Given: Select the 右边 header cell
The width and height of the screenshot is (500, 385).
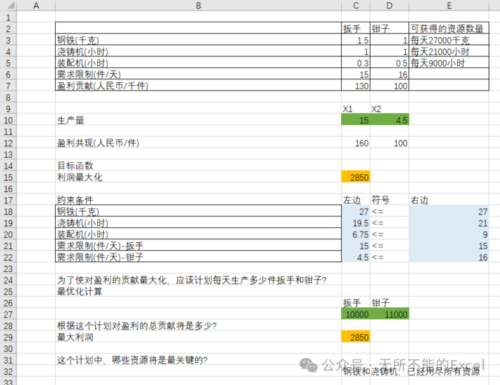Looking at the screenshot, I should tap(448, 200).
